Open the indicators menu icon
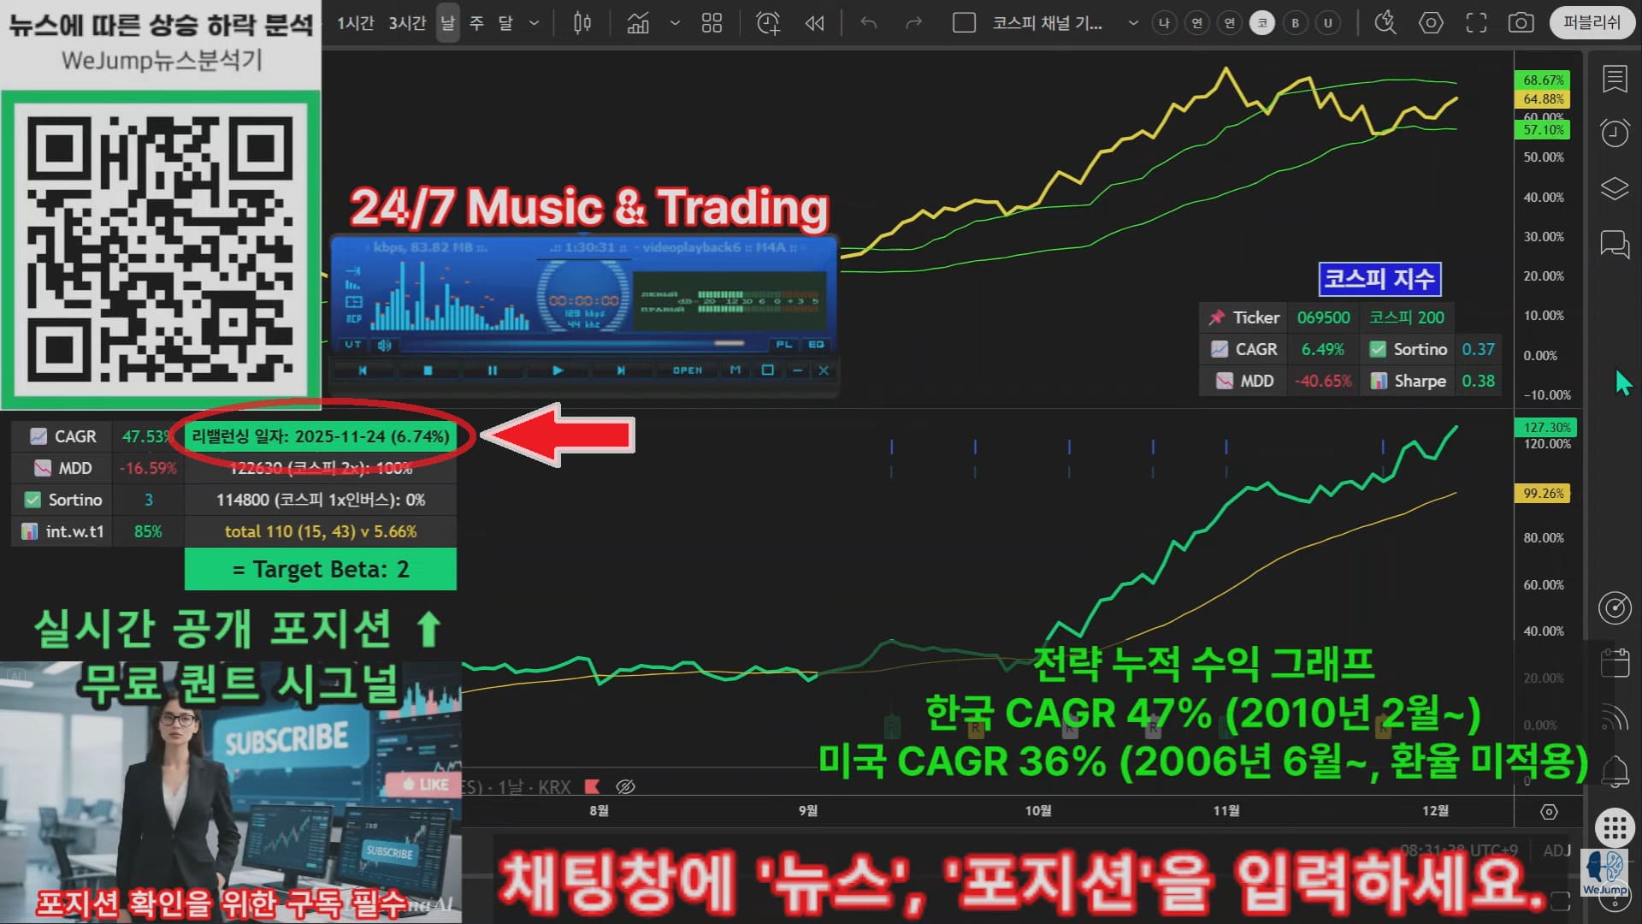 (x=638, y=23)
